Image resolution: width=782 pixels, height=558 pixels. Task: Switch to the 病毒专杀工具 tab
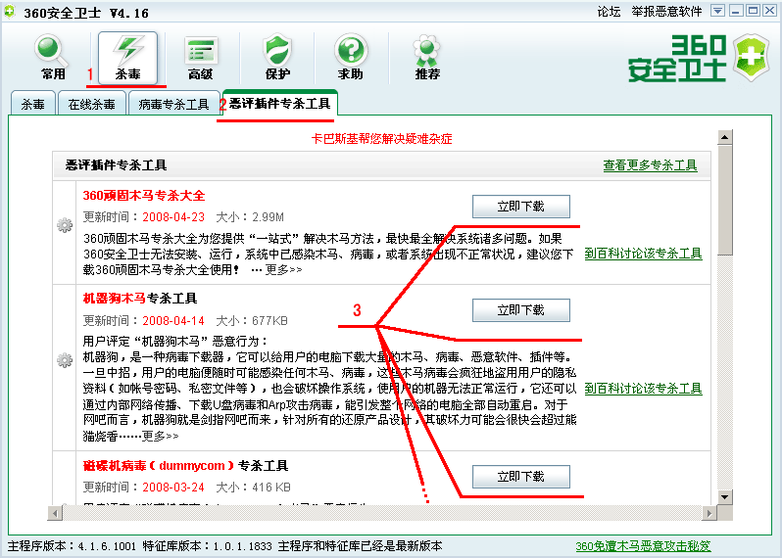point(173,103)
